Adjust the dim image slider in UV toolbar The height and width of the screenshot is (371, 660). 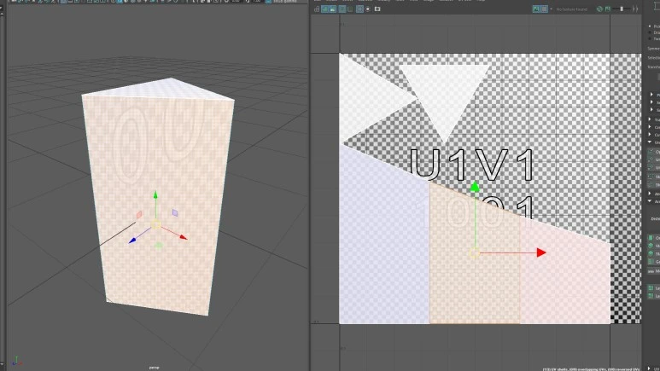622,9
